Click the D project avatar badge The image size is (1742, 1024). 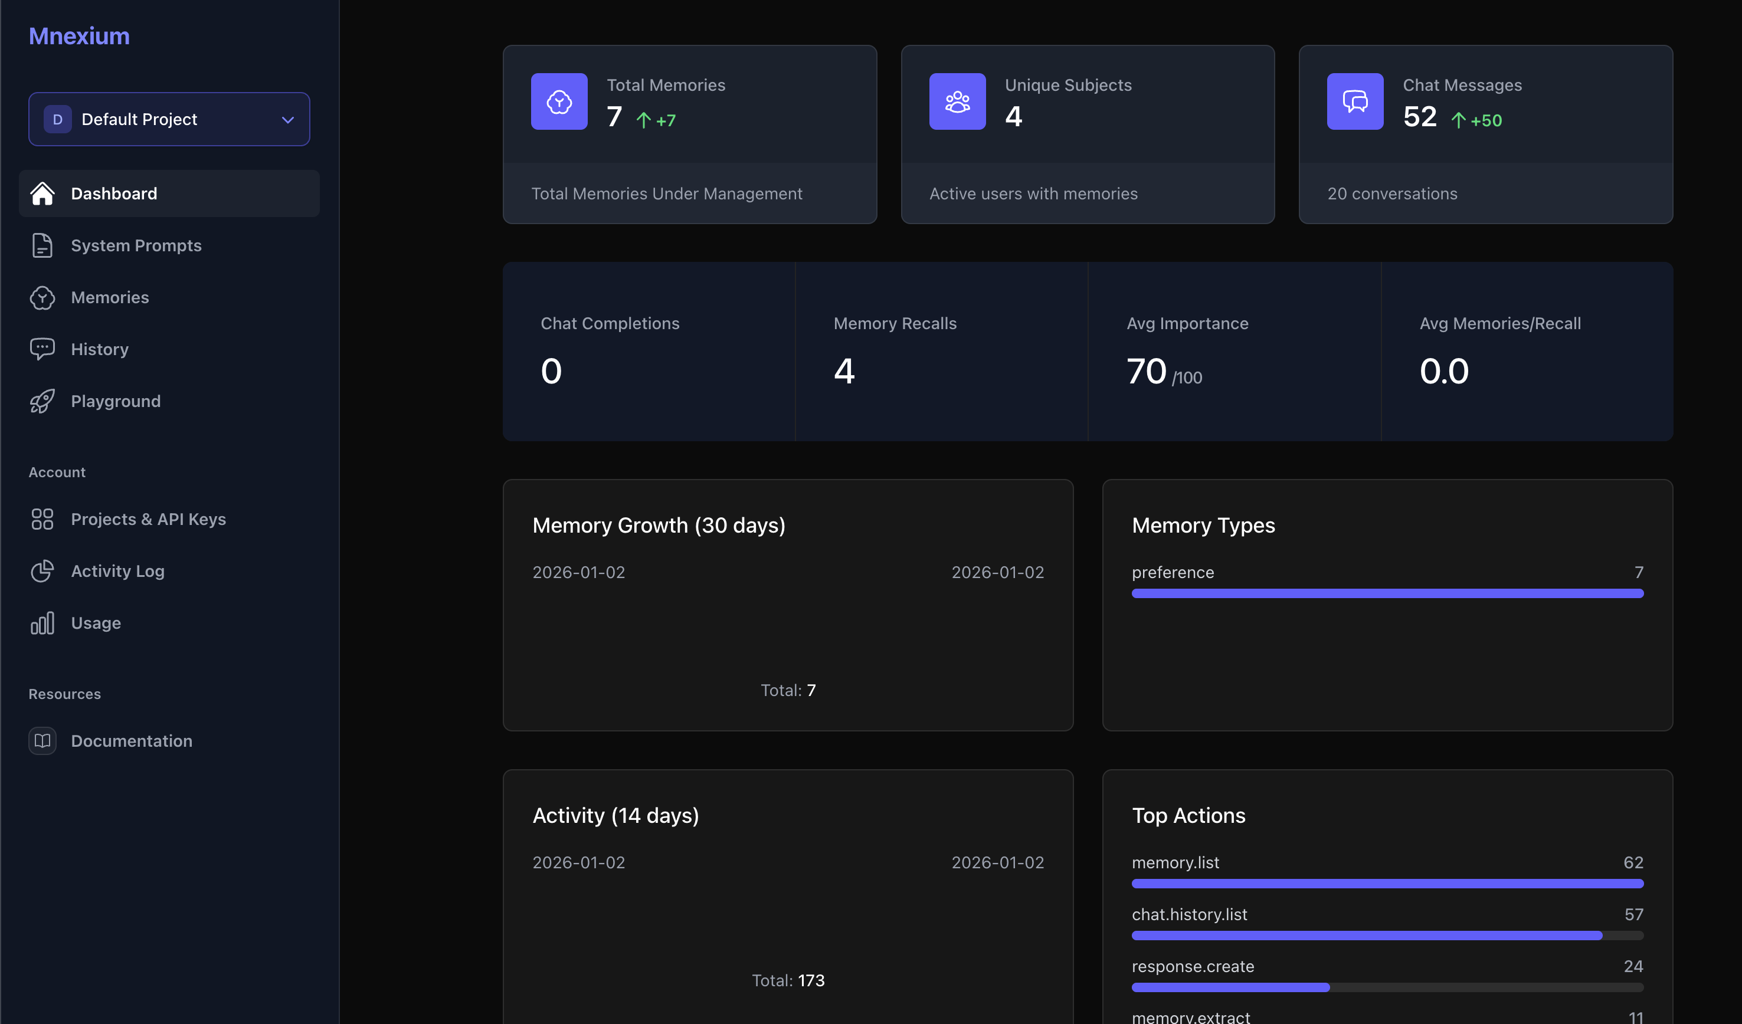click(58, 119)
